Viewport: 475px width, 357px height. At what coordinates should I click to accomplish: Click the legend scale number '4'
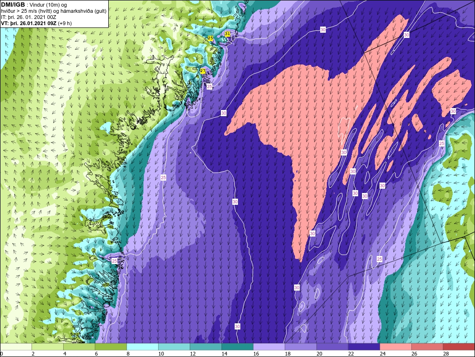(65, 354)
